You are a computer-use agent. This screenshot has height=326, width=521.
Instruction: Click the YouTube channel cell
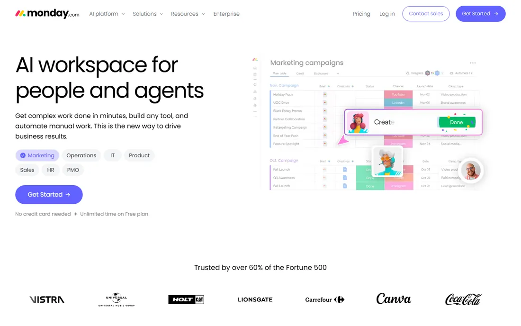point(398,94)
